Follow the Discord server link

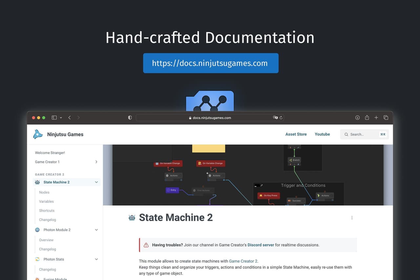[261, 245]
